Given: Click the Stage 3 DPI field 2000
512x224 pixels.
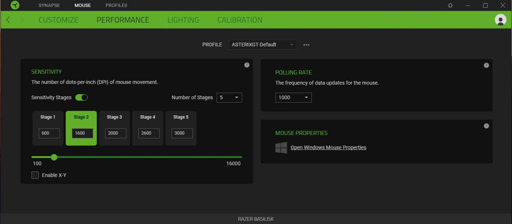Looking at the screenshot, I should (x=116, y=133).
